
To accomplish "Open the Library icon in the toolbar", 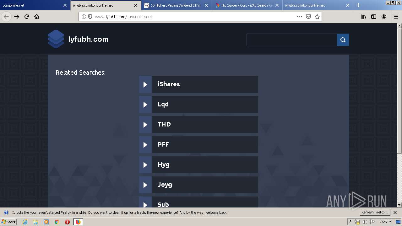I will [x=364, y=17].
